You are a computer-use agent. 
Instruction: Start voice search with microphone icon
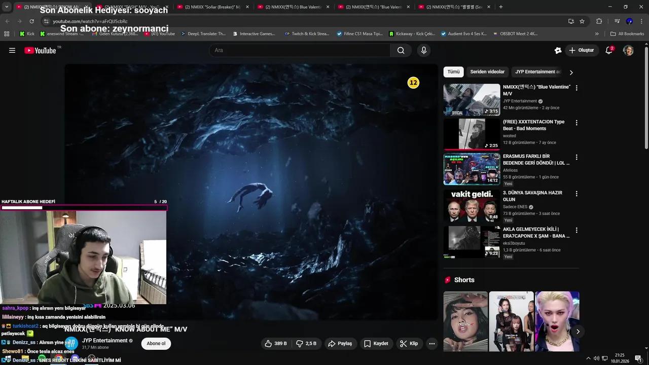424,50
